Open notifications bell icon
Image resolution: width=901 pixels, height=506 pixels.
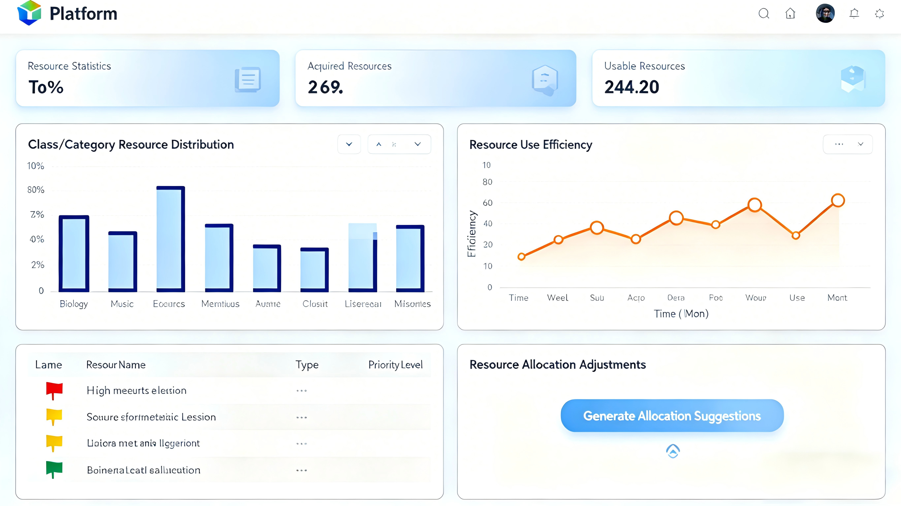click(854, 14)
